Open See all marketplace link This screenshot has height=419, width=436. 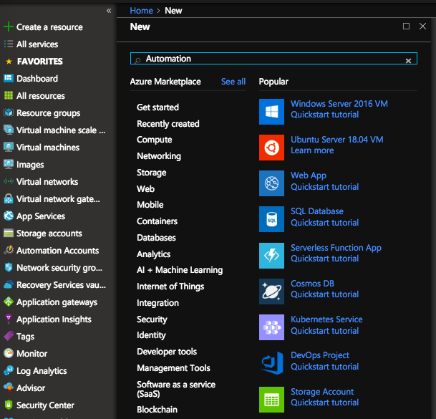click(x=233, y=82)
